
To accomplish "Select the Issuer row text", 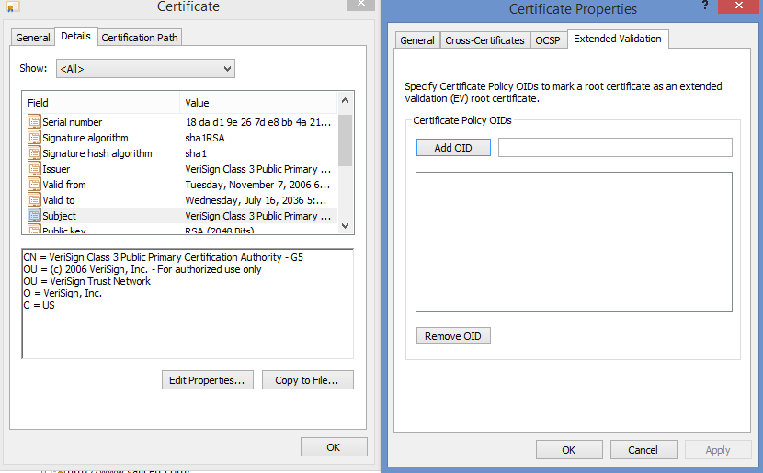I will pos(56,169).
